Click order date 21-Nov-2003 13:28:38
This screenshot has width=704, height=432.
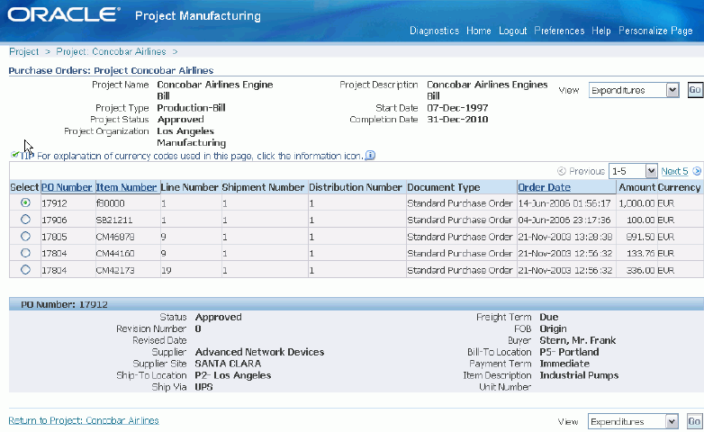pos(565,237)
